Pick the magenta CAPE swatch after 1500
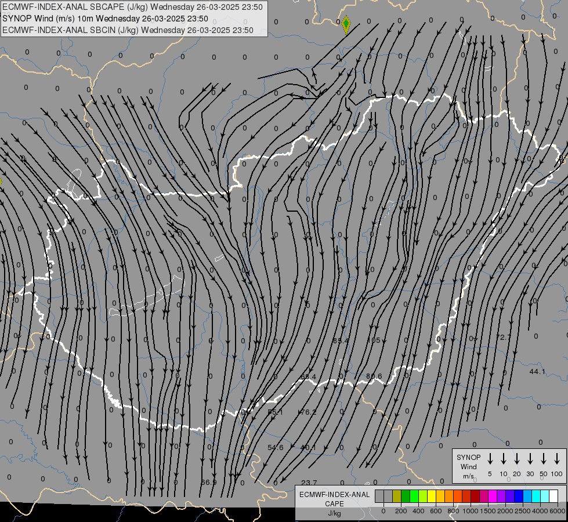 coord(493,496)
